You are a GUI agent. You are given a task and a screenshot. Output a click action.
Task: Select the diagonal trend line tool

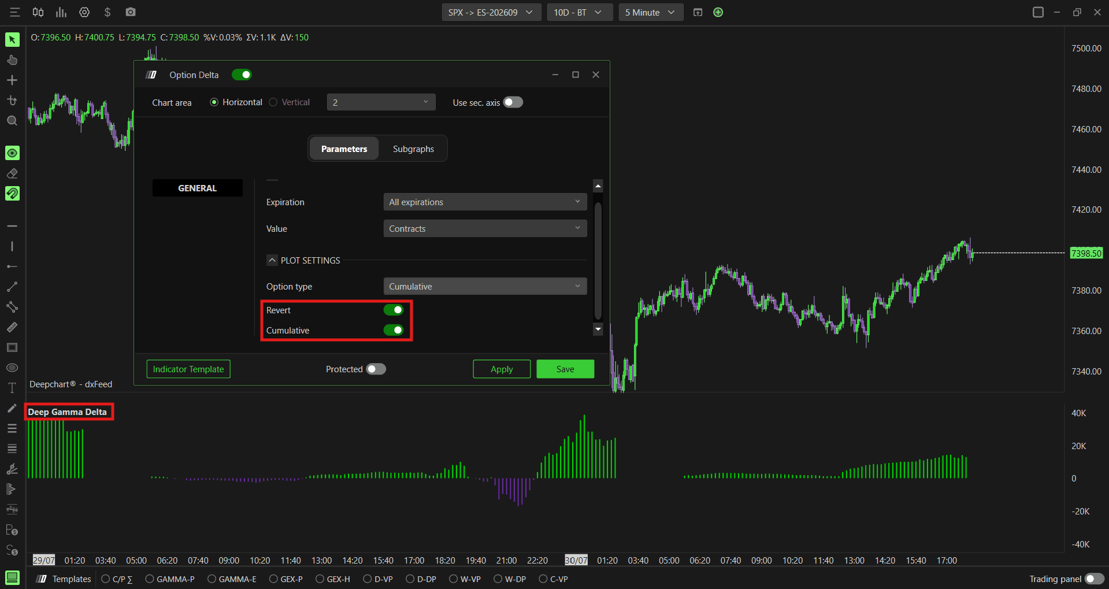[12, 287]
